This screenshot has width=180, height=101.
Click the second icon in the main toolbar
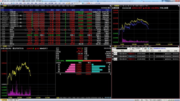coord(3,3)
